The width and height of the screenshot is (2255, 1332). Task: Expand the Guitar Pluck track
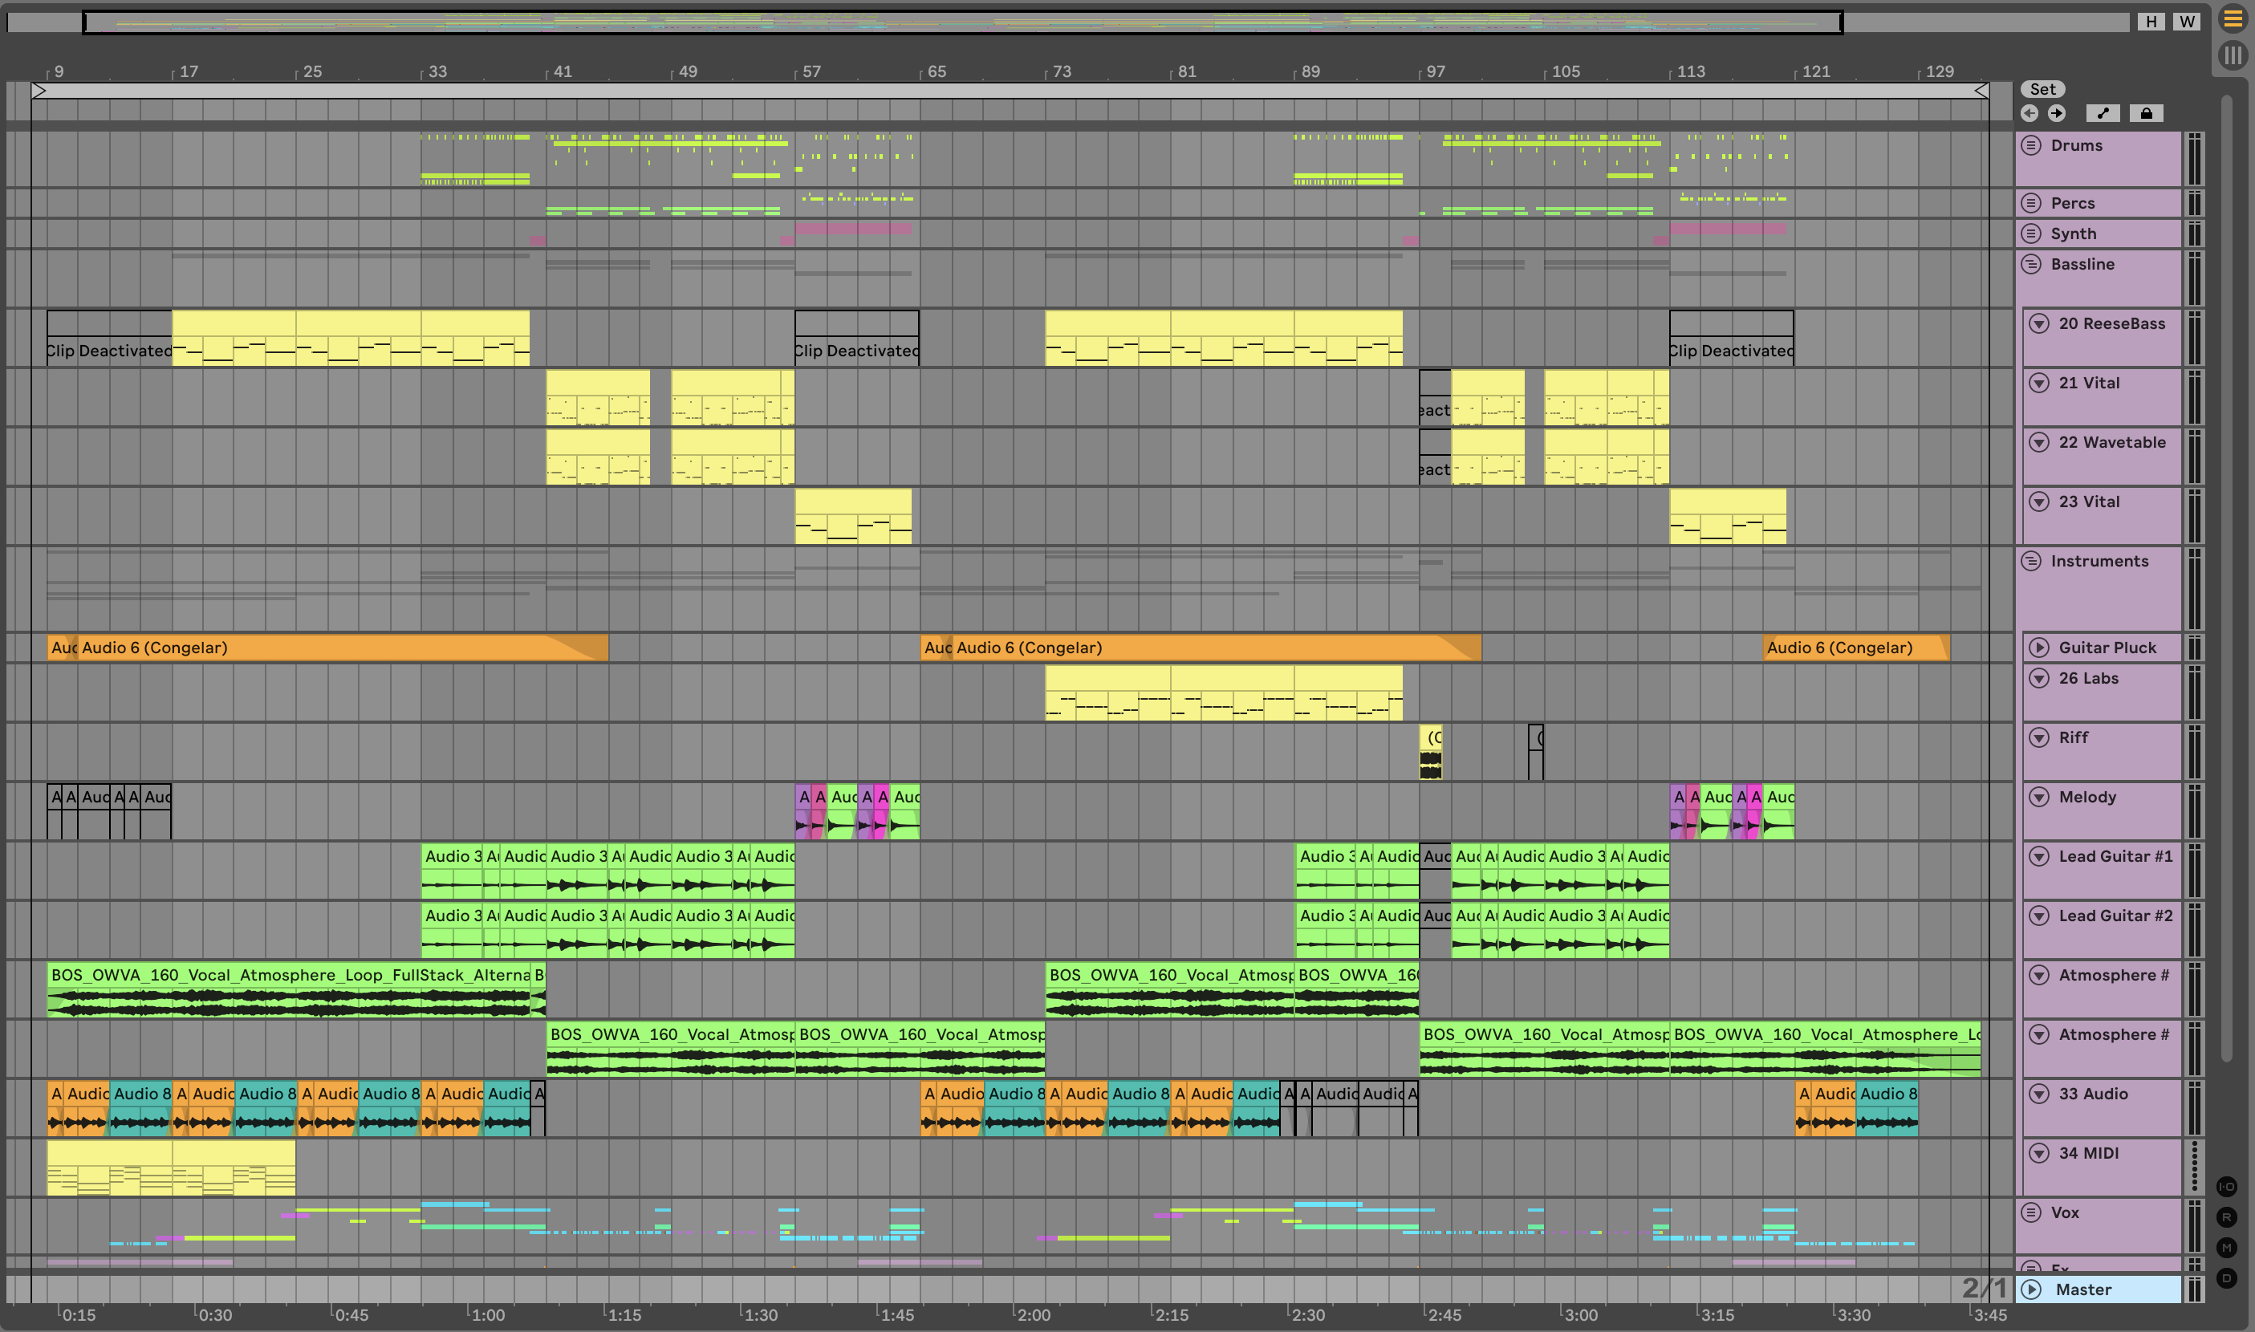2040,648
